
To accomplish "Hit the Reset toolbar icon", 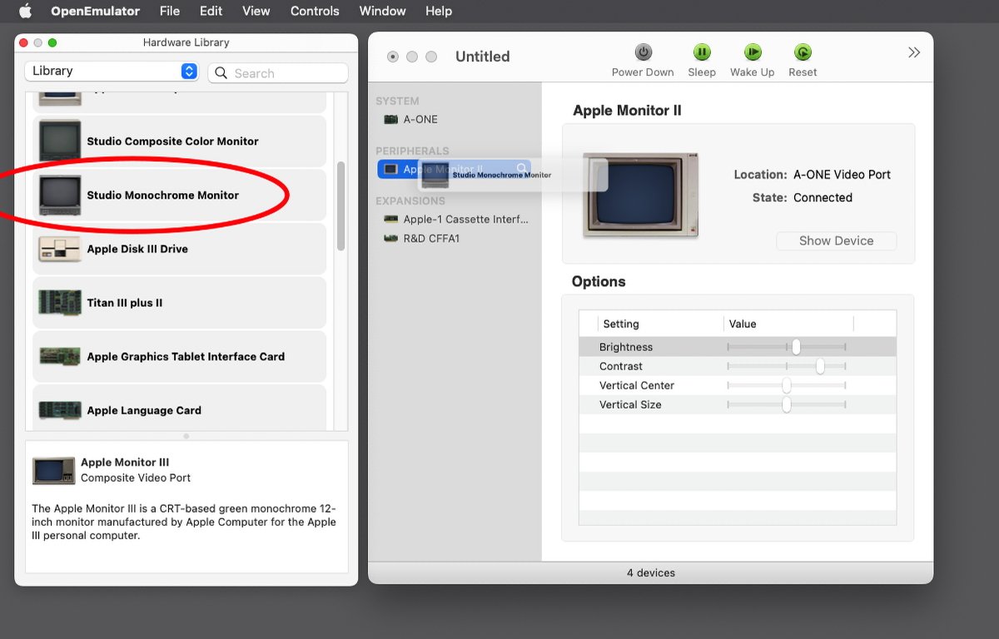I will pos(803,53).
